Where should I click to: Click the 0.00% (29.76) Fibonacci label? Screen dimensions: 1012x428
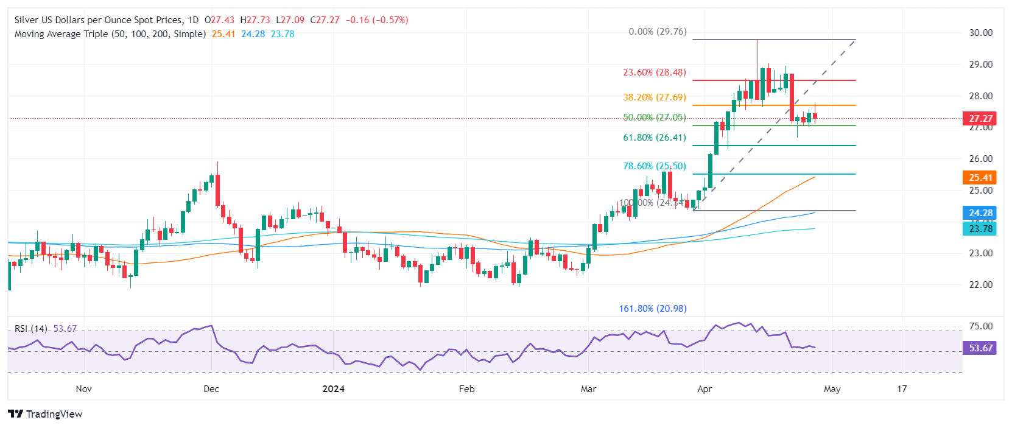click(x=657, y=32)
